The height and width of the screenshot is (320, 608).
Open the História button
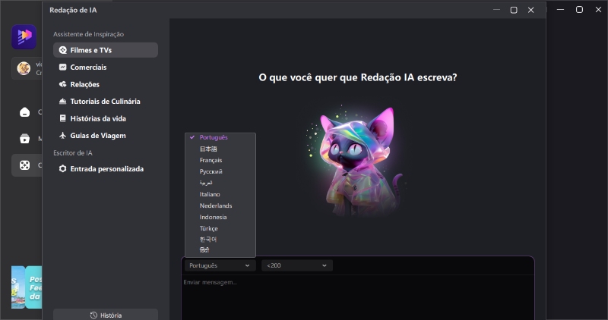(106, 315)
